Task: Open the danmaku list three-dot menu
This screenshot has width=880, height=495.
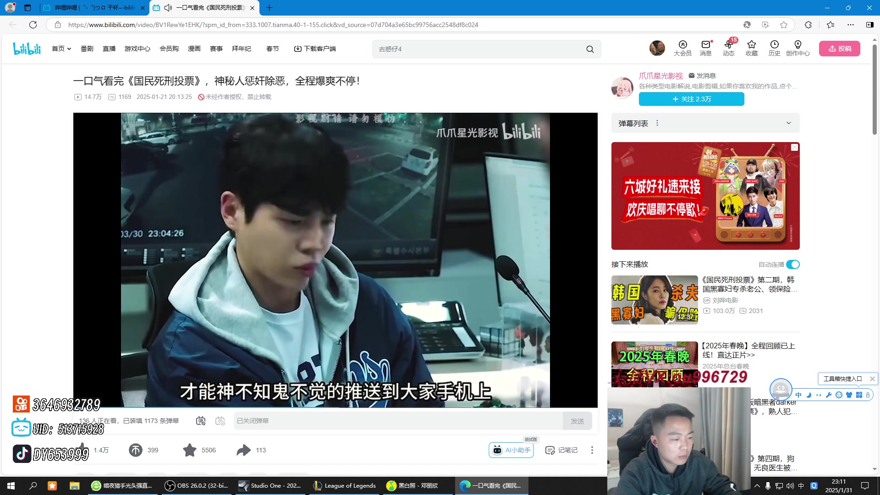Action: pos(657,123)
